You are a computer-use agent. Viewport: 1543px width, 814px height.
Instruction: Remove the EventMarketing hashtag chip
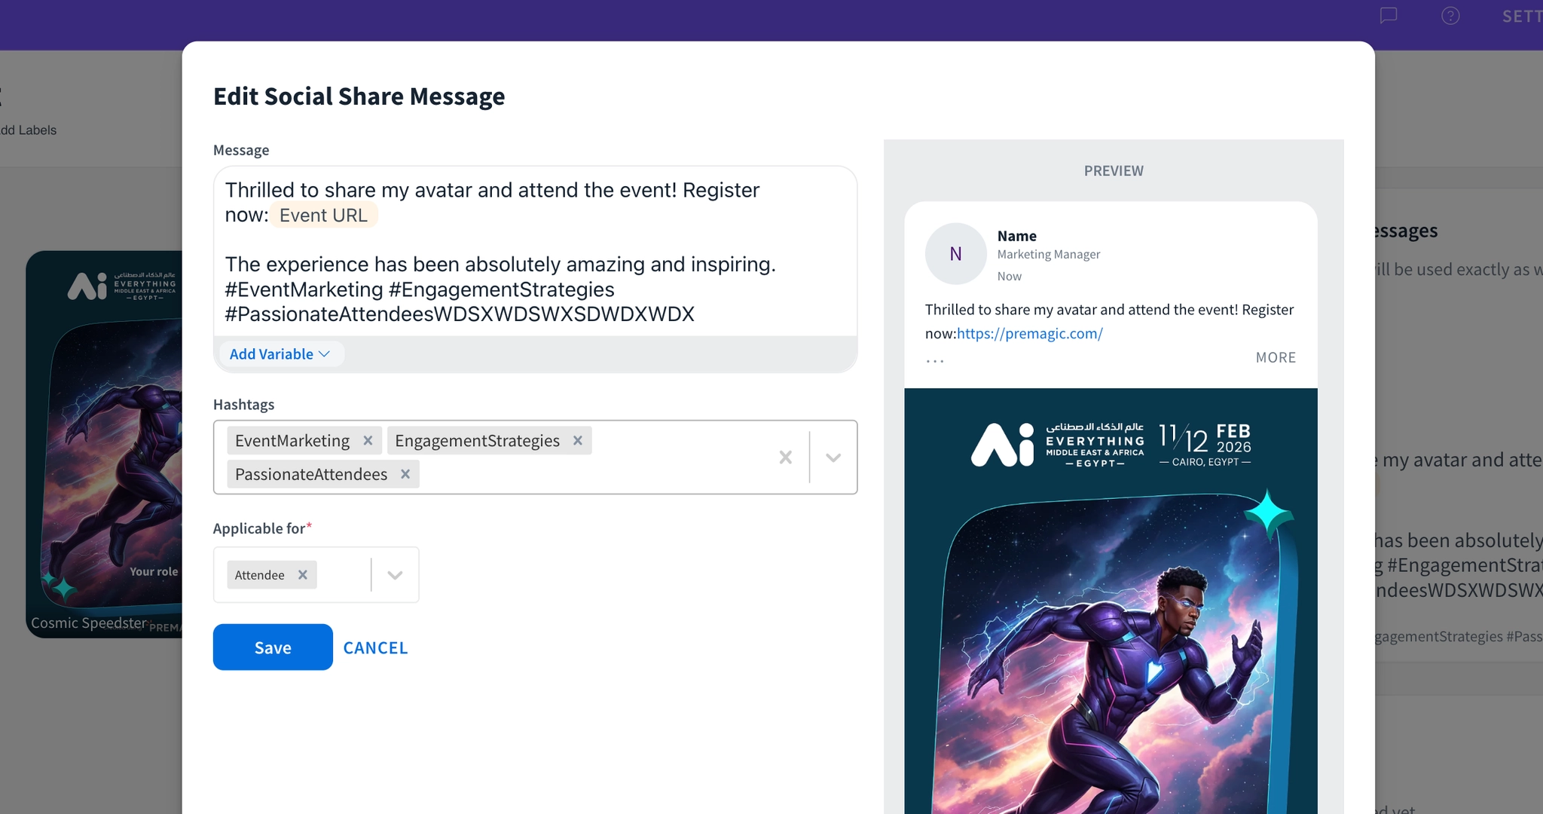pyautogui.click(x=368, y=441)
